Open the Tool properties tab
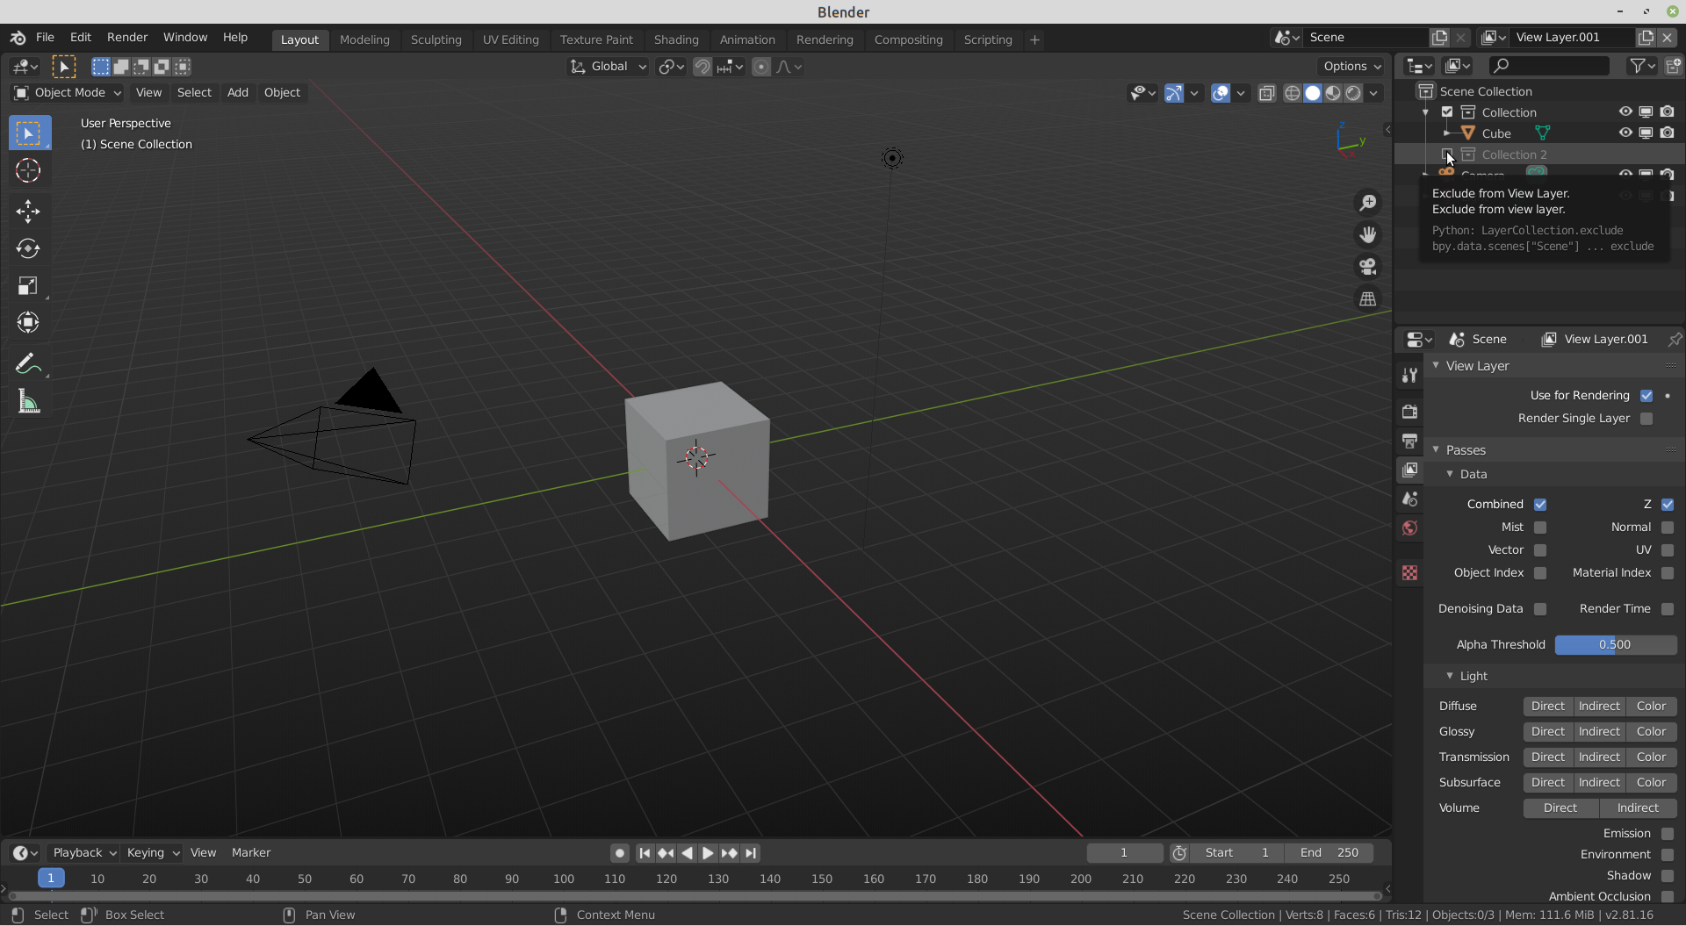The height and width of the screenshot is (926, 1686). click(1409, 375)
